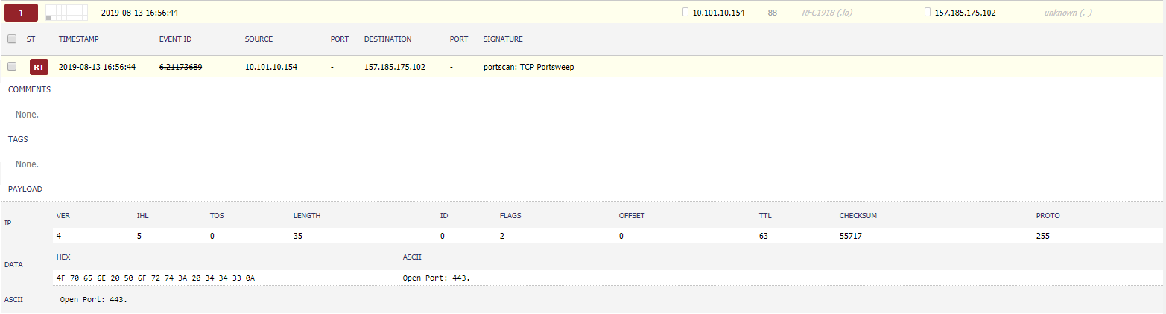Click the source IP 10.101.10.154 in summary row

pyautogui.click(x=718, y=13)
